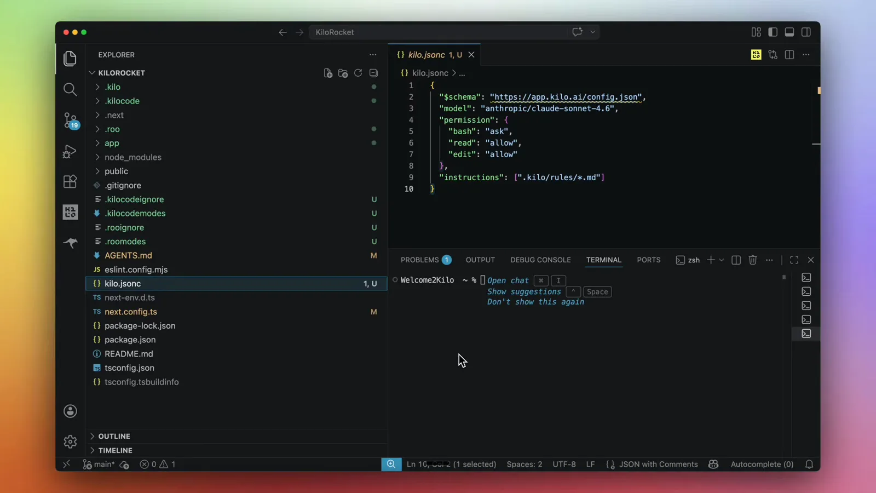The height and width of the screenshot is (493, 876).
Task: Select the last terminal in terminal list
Action: click(806, 334)
